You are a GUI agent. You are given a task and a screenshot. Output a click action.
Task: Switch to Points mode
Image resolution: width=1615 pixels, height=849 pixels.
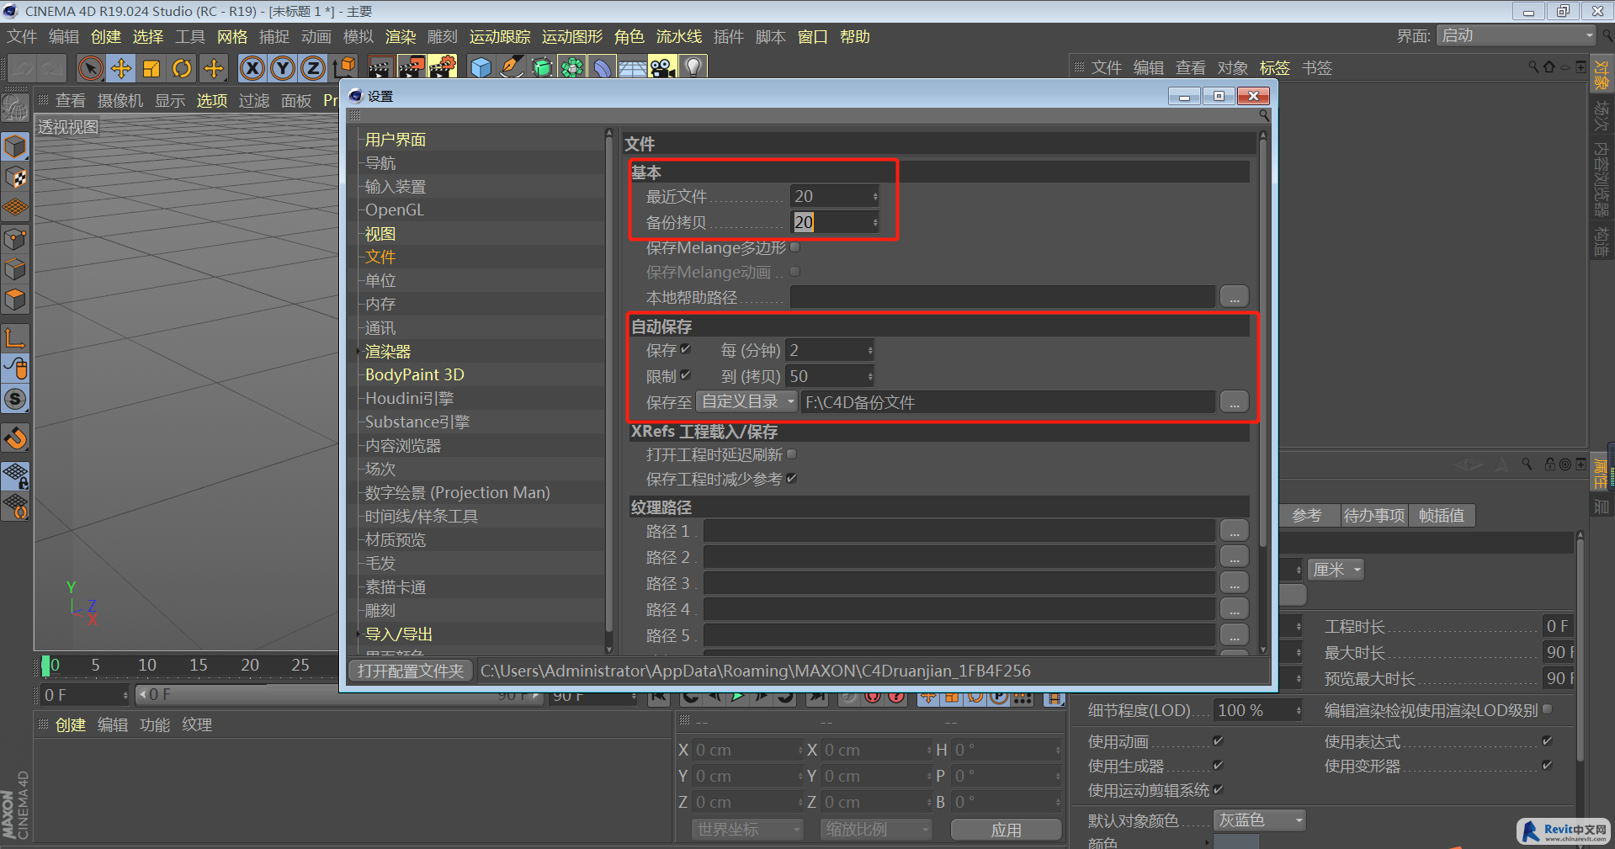point(15,239)
